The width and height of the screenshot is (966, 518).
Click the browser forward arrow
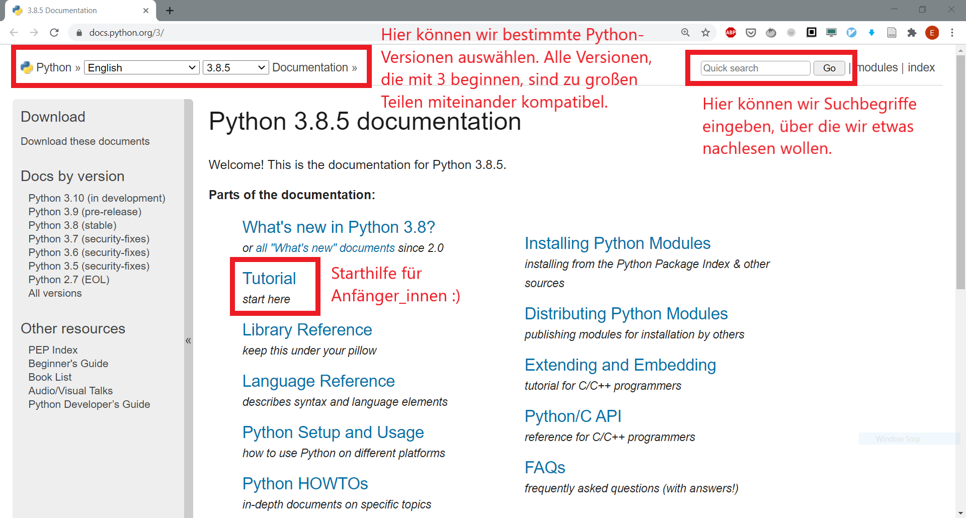[34, 33]
